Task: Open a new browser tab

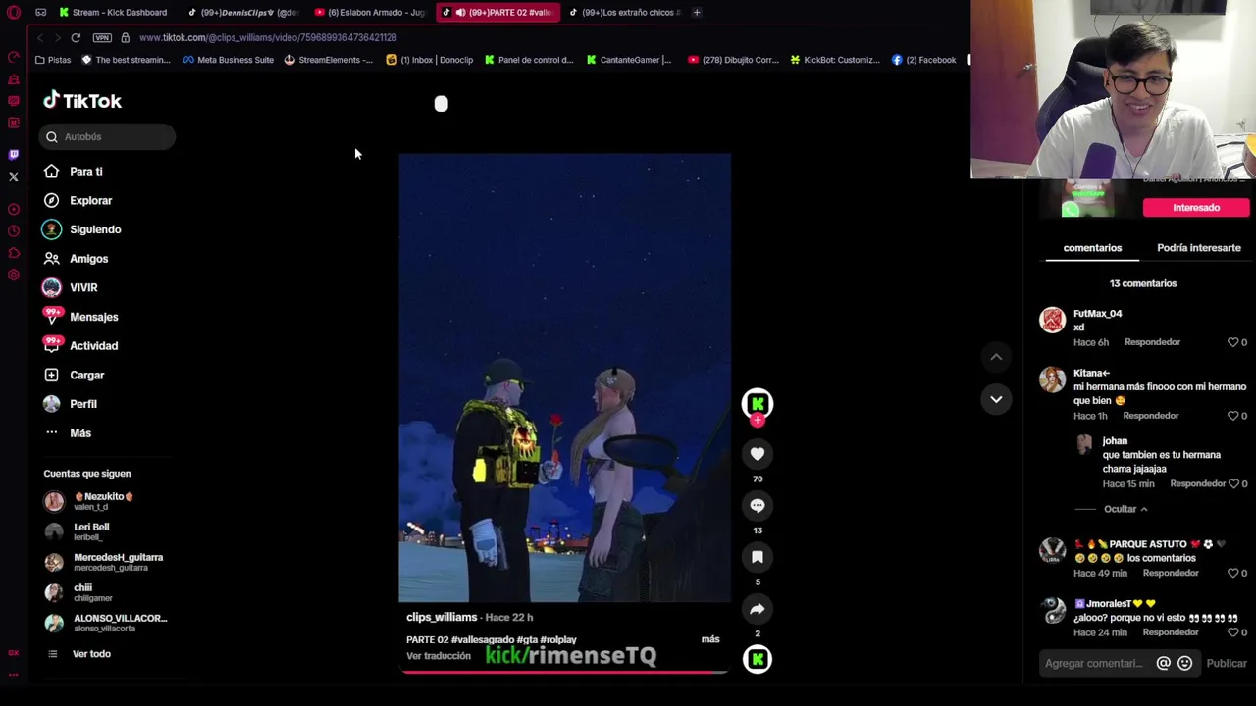Action: coord(697,12)
